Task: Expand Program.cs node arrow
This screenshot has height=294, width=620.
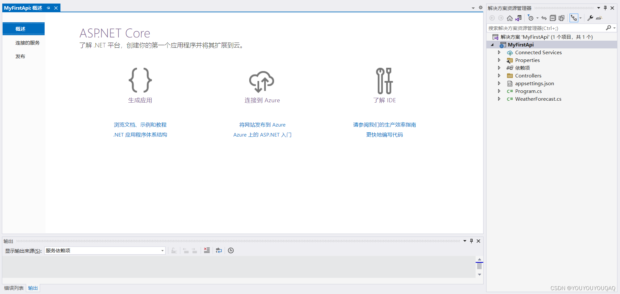Action: tap(499, 91)
